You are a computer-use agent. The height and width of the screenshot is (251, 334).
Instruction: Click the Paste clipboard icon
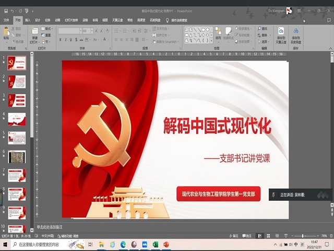pos(6,31)
